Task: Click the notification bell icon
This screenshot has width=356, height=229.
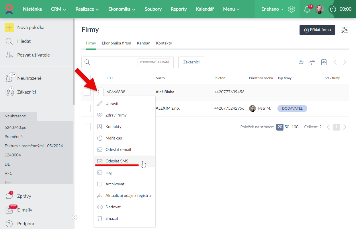Action: click(x=307, y=9)
